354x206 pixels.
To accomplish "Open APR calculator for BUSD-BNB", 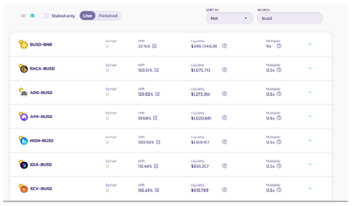I will [154, 46].
